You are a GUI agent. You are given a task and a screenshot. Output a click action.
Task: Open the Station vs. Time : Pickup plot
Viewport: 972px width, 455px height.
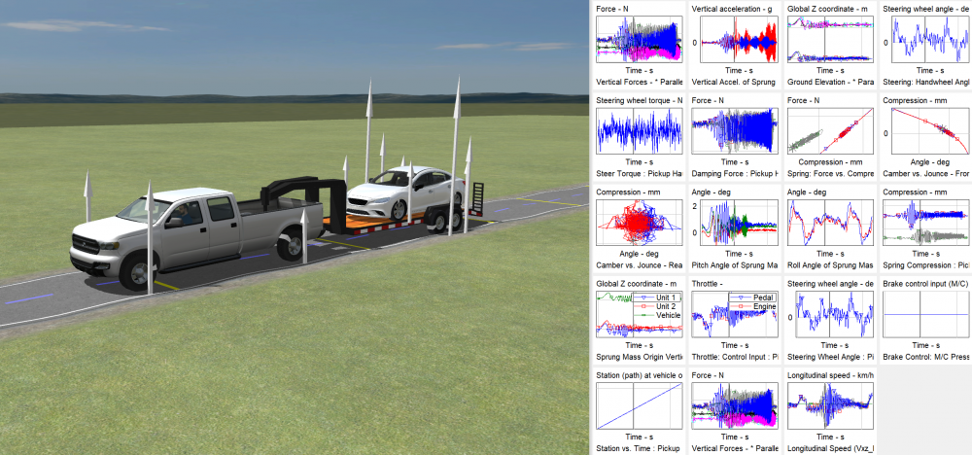pos(641,405)
